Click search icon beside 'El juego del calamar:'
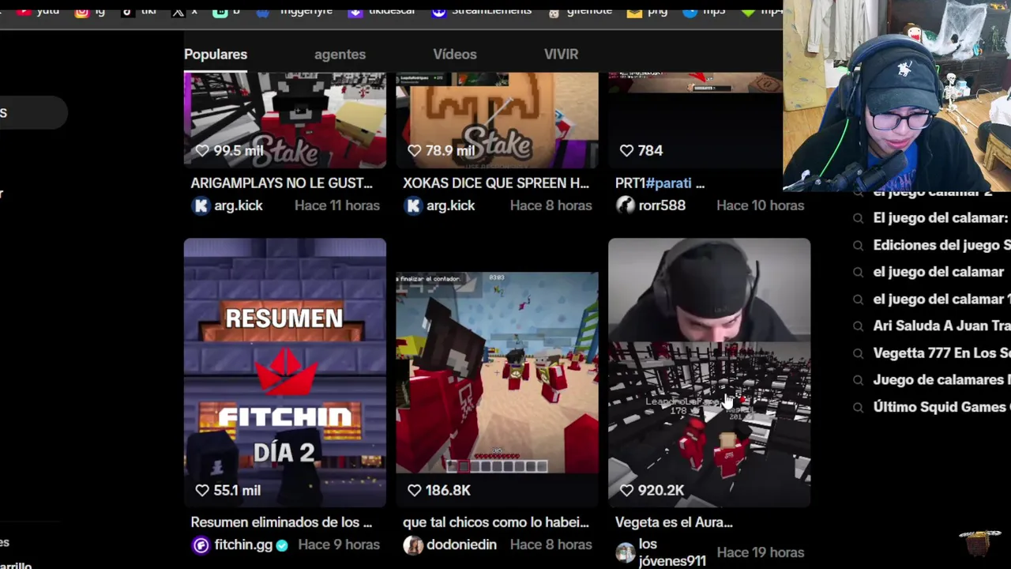The width and height of the screenshot is (1011, 569). 858,218
